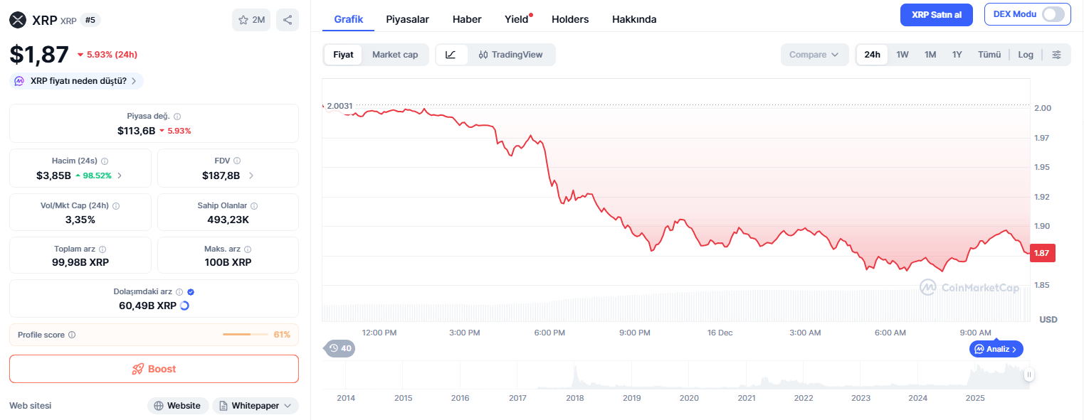The width and height of the screenshot is (1084, 420).
Task: Add XRP to watchlist with star button
Action: 251,20
